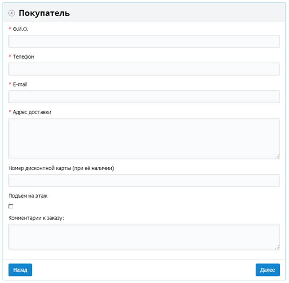
Task: Click the Комментарии к заказу text area
Action: pos(144,237)
